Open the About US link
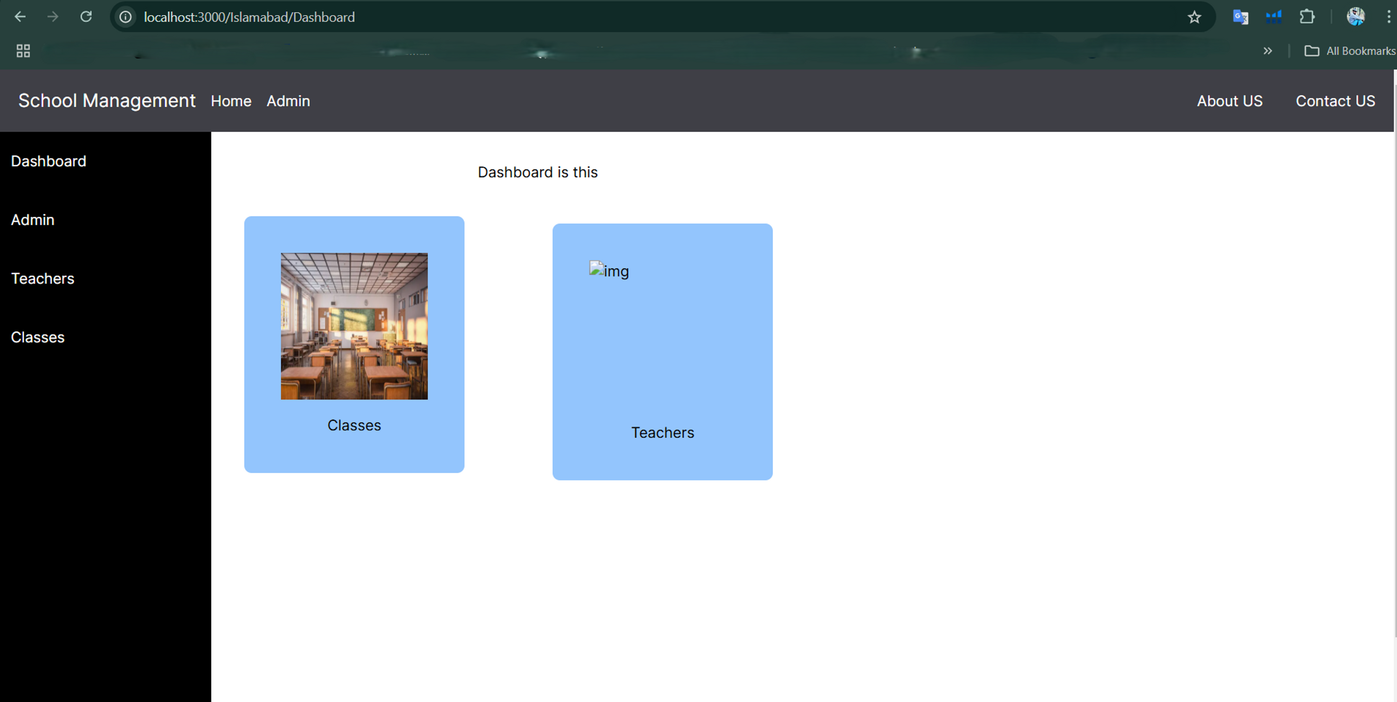This screenshot has width=1397, height=702. [1230, 100]
